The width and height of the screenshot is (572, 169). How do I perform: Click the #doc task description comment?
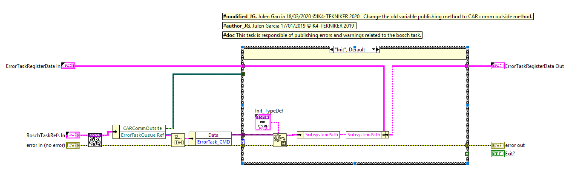coord(322,35)
